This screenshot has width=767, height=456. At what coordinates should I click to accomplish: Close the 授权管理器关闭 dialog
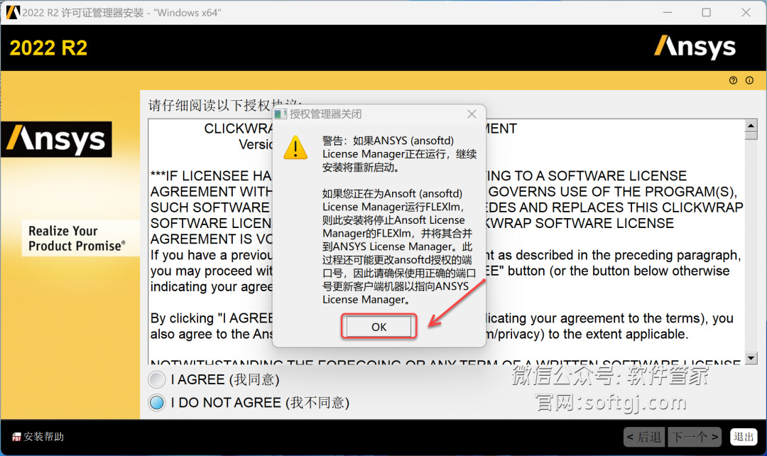(x=472, y=114)
